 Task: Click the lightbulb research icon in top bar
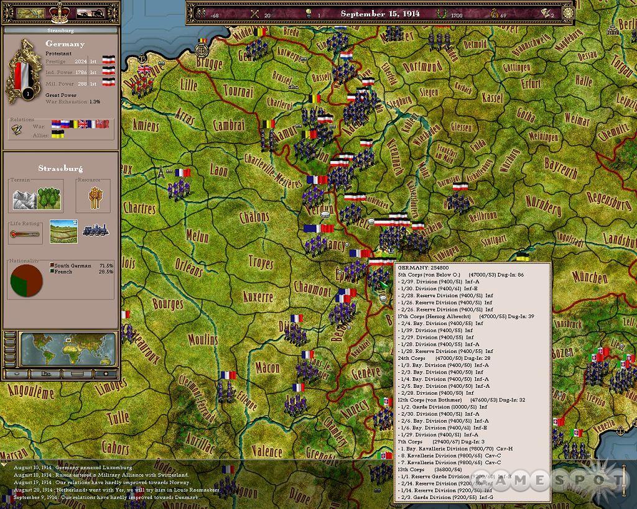click(309, 14)
